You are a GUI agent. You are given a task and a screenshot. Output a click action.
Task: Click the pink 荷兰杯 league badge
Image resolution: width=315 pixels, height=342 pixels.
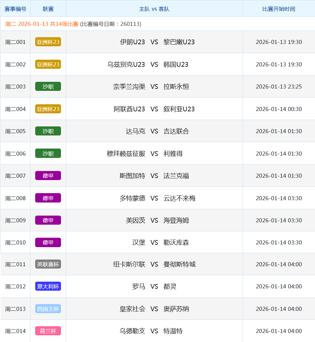pos(48,331)
